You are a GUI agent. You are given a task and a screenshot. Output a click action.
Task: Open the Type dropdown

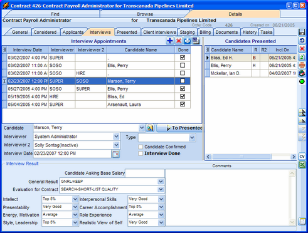pyautogui.click(x=192, y=138)
